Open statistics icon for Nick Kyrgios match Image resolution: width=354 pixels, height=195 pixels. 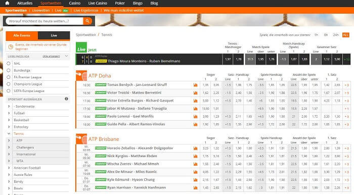[196, 156]
